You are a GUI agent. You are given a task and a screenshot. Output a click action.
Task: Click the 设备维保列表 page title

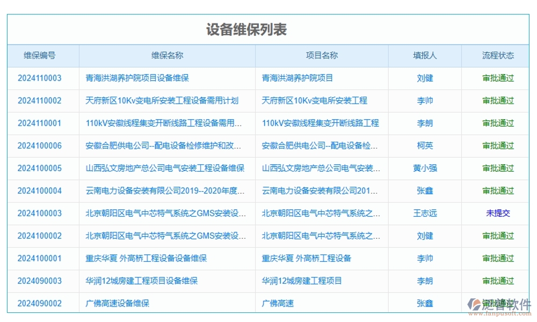pos(247,30)
